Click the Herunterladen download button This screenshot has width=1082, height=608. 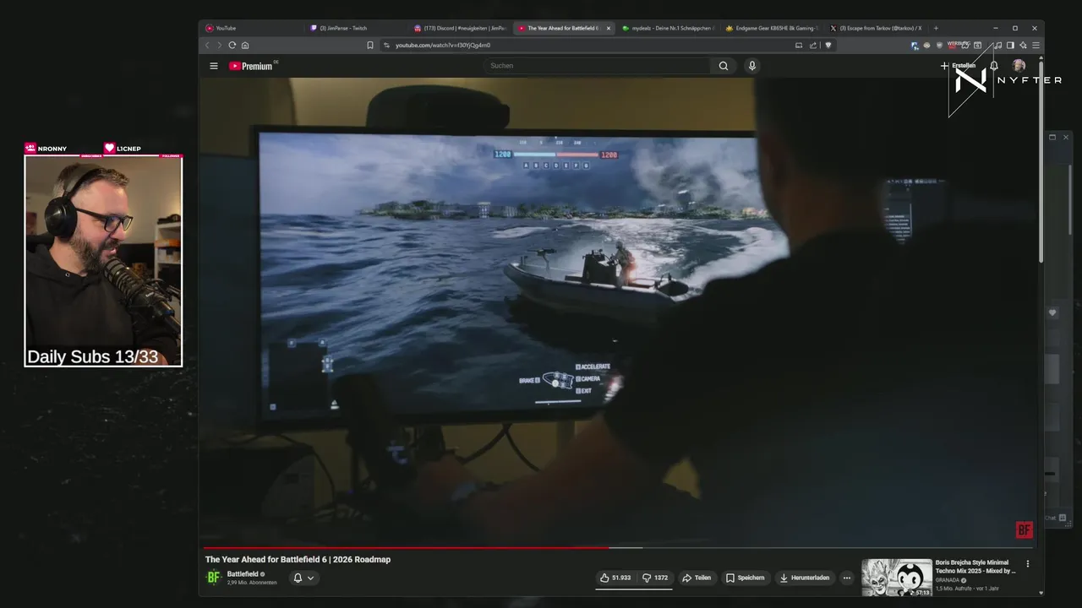point(804,578)
